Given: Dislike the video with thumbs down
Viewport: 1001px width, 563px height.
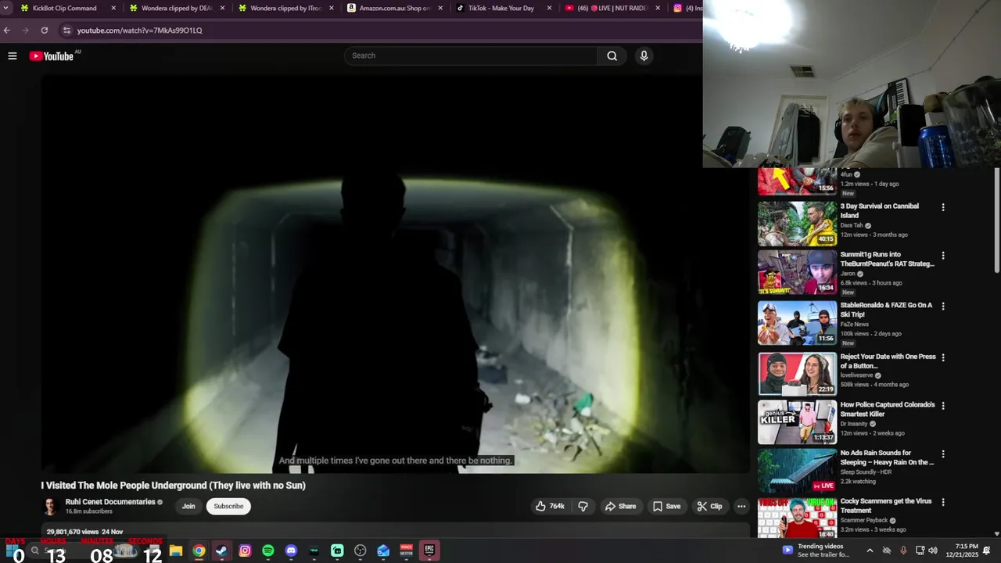Looking at the screenshot, I should 583,506.
